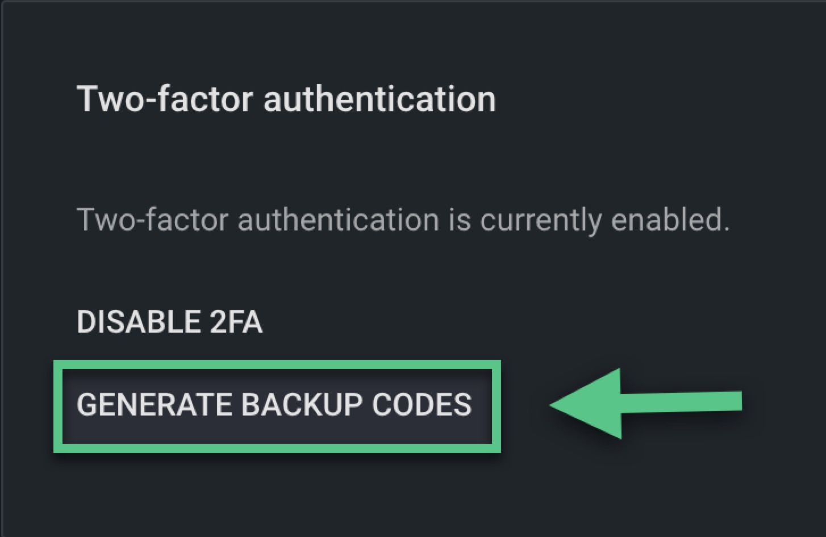The width and height of the screenshot is (826, 537).
Task: Click the green highlight border's top edge
Action: pyautogui.click(x=277, y=364)
